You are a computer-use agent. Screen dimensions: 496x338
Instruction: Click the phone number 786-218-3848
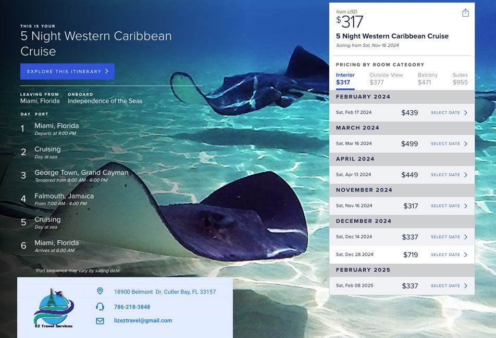point(132,307)
